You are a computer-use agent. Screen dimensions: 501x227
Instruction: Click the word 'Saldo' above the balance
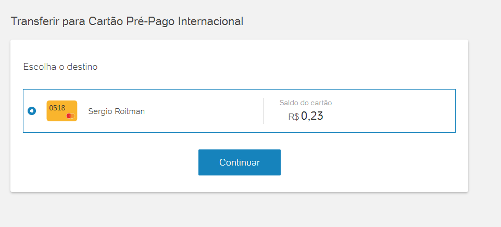tap(289, 103)
